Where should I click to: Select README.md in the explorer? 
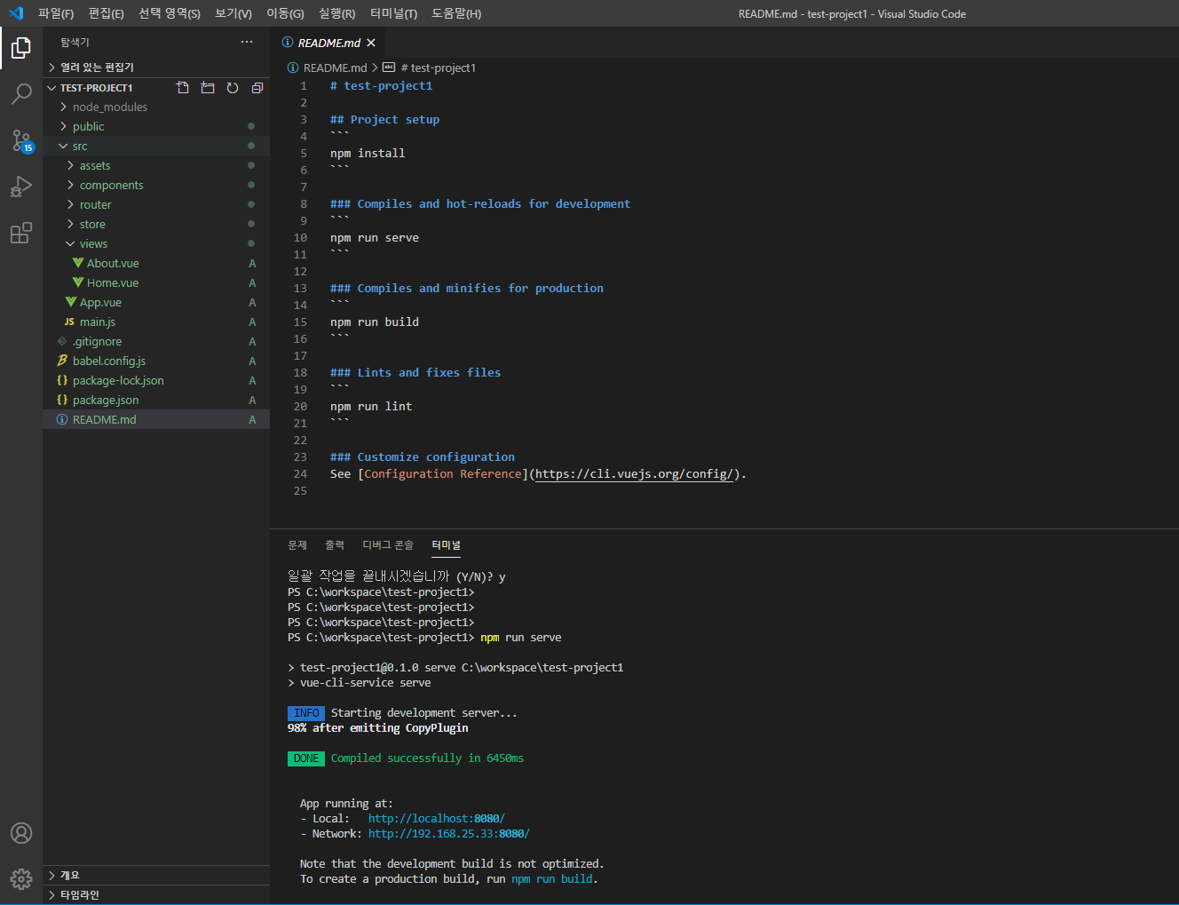click(x=156, y=419)
